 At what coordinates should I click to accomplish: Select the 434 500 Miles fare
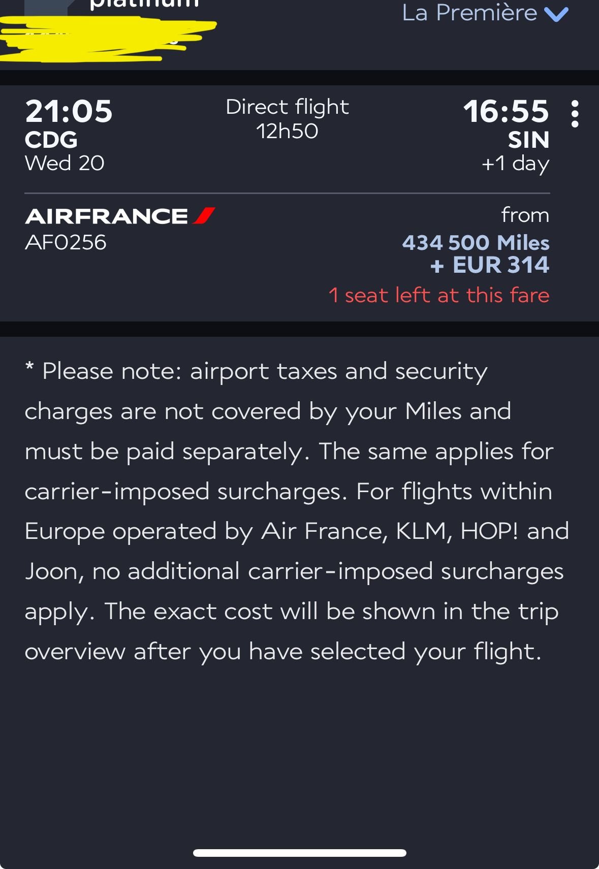coord(476,243)
